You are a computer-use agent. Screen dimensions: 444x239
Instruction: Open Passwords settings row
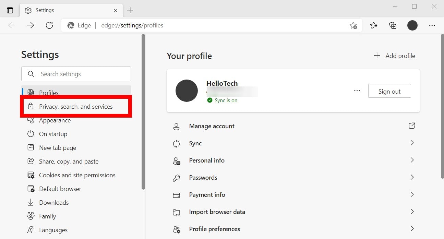point(293,178)
